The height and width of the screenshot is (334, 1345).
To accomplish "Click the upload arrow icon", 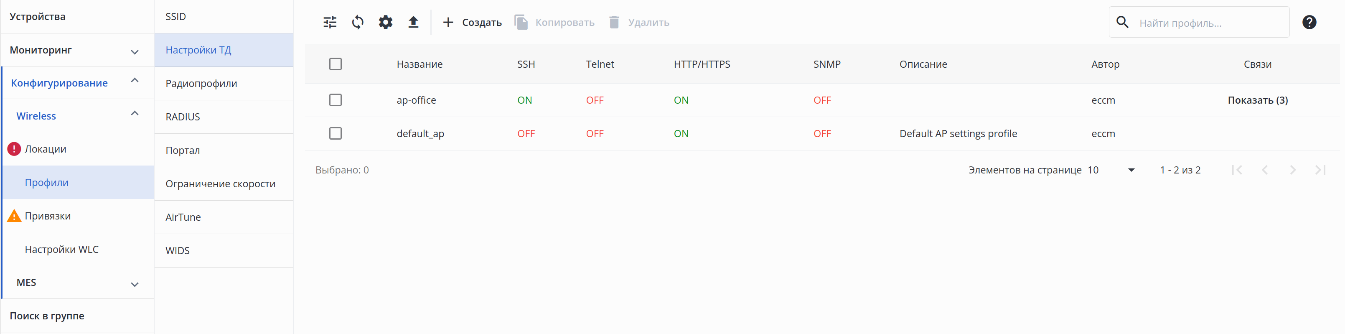I will pyautogui.click(x=413, y=23).
